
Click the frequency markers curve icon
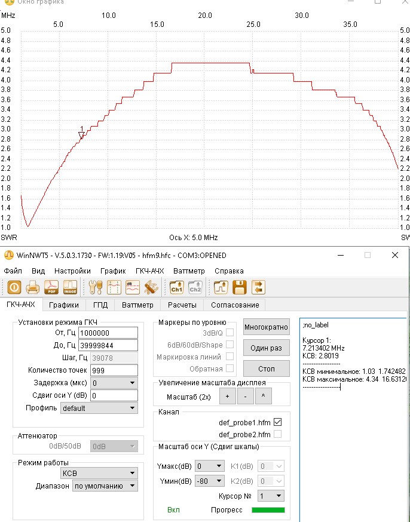(114, 287)
